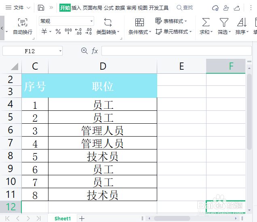The image size is (257, 222).
Task: Click the add collaborator icon
Action: [226, 8]
